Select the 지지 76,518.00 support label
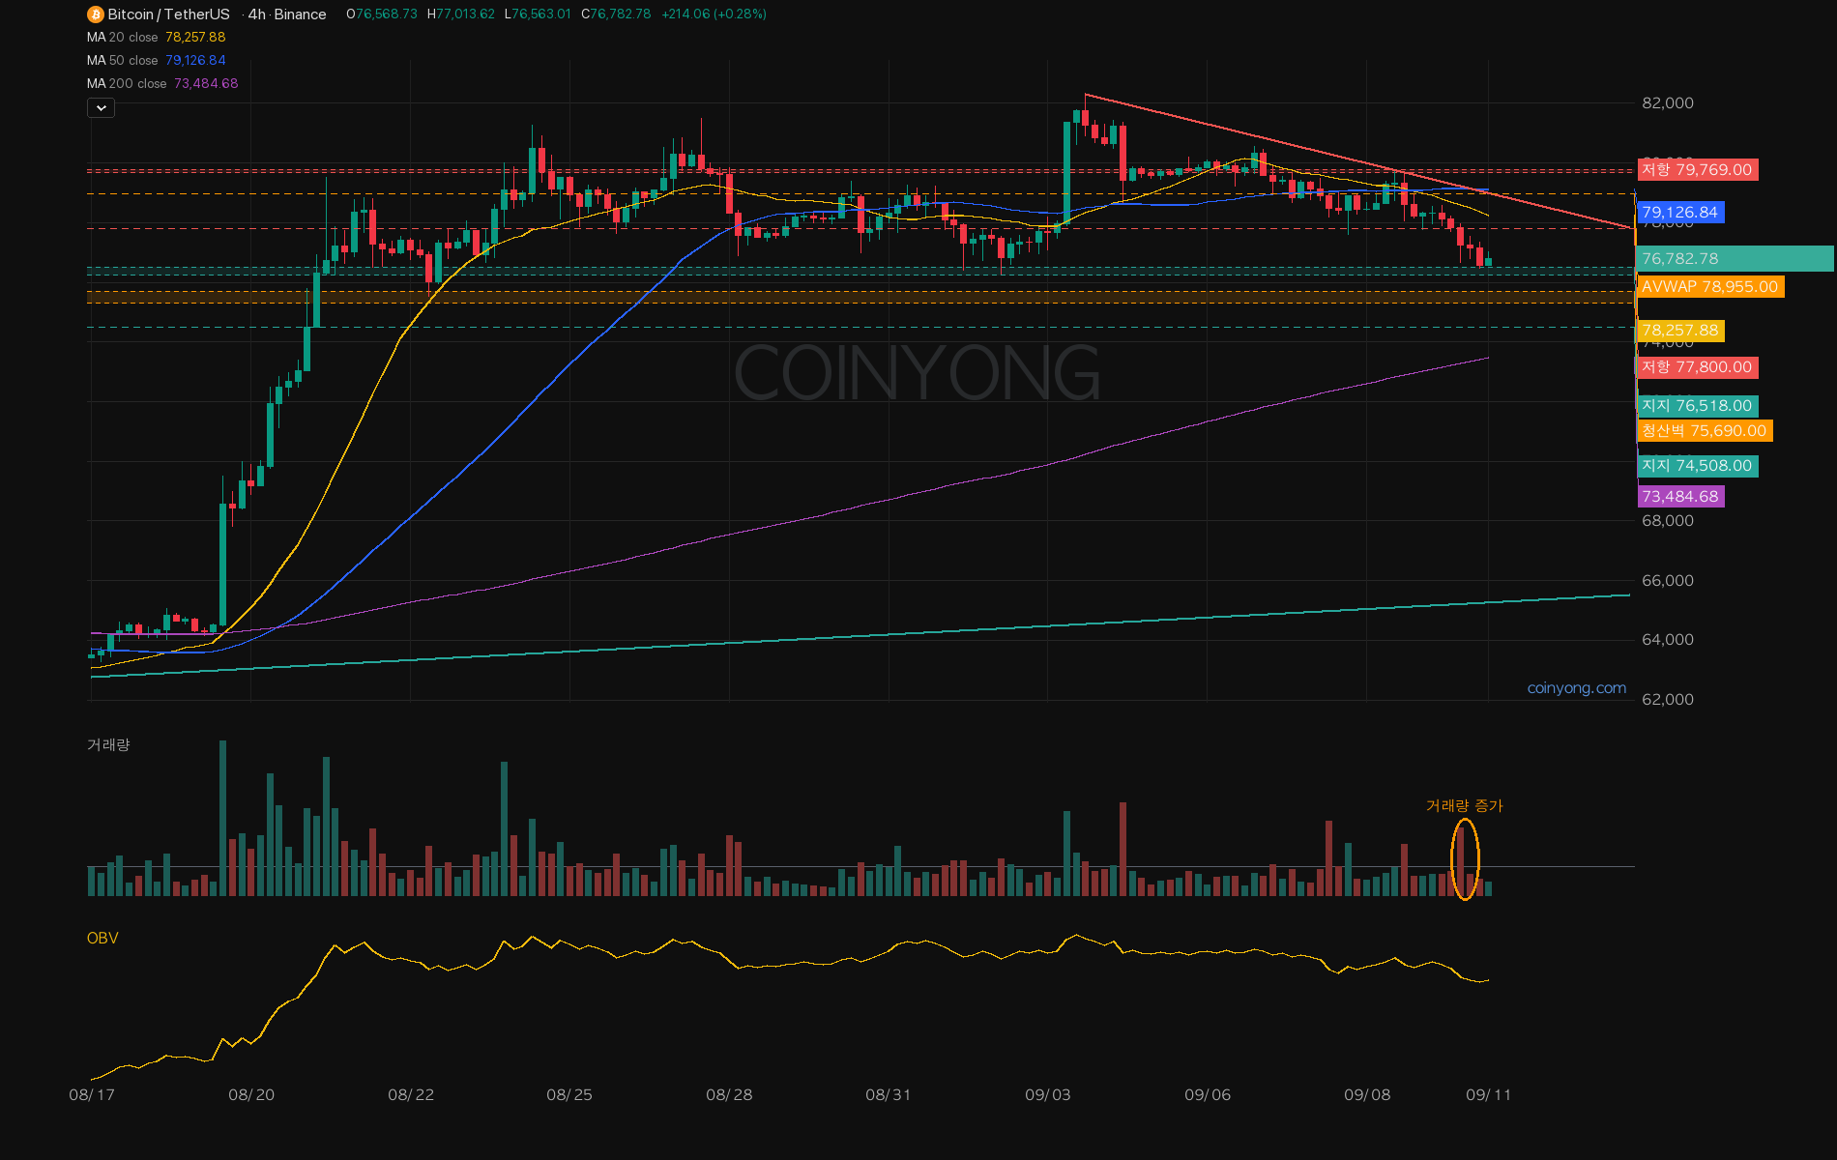 (x=1697, y=406)
